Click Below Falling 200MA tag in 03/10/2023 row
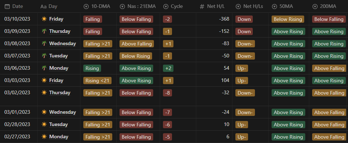 [x=329, y=19]
